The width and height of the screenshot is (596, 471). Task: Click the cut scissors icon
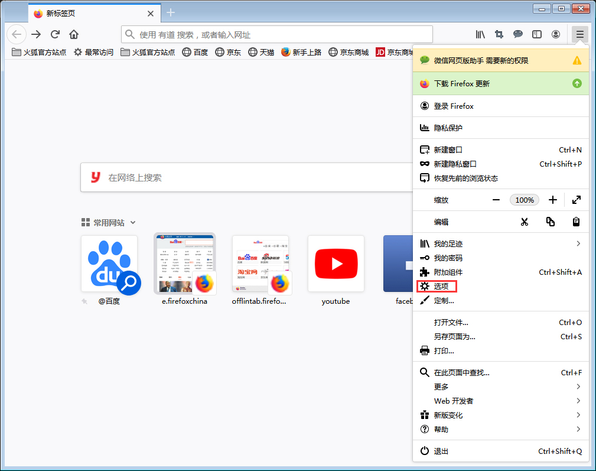pos(524,222)
